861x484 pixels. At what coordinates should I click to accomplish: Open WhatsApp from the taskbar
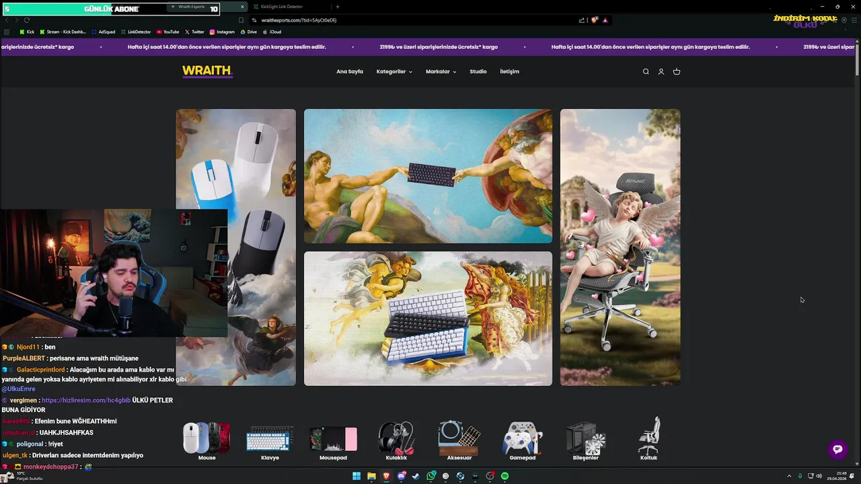(430, 476)
